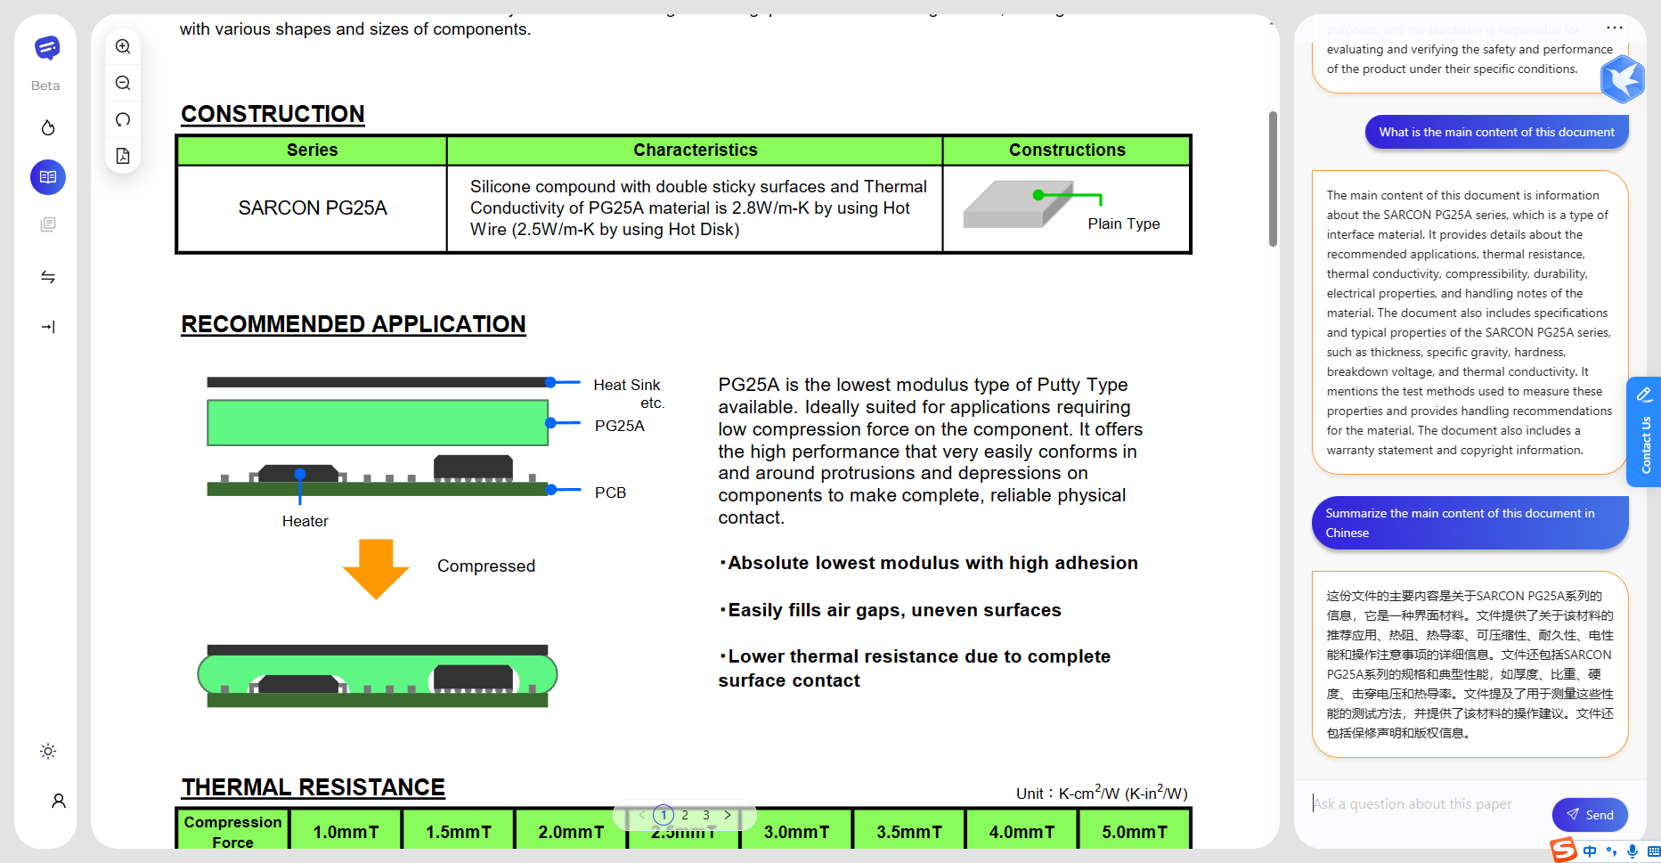Click the swap arrows icon in sidebar
Image resolution: width=1661 pixels, height=863 pixels.
click(x=48, y=277)
